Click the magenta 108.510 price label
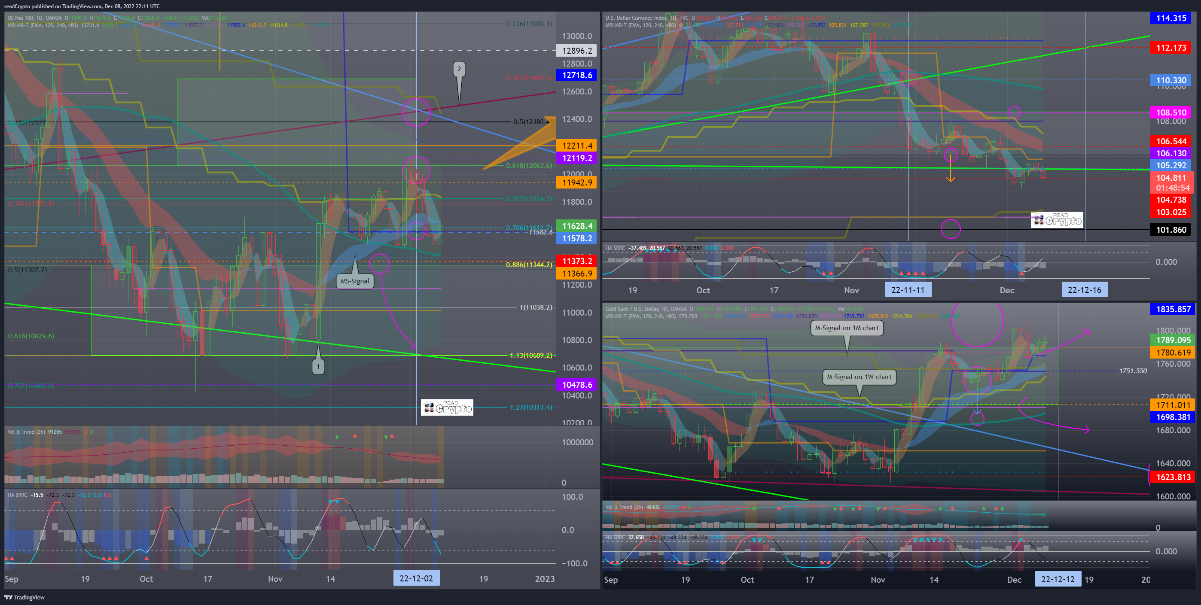 (1171, 112)
